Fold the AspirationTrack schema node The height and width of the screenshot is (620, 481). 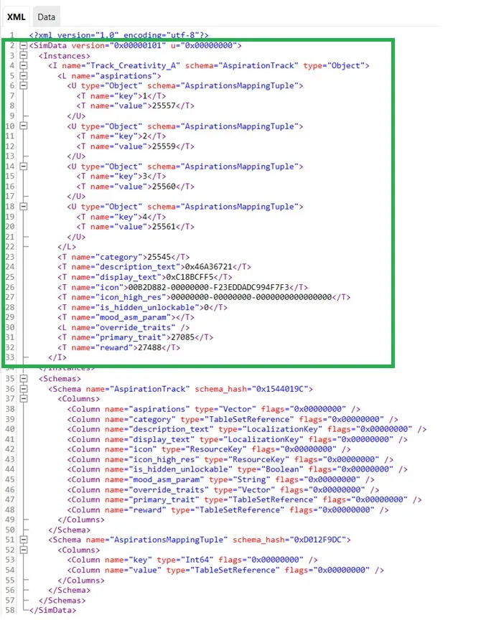coord(24,388)
